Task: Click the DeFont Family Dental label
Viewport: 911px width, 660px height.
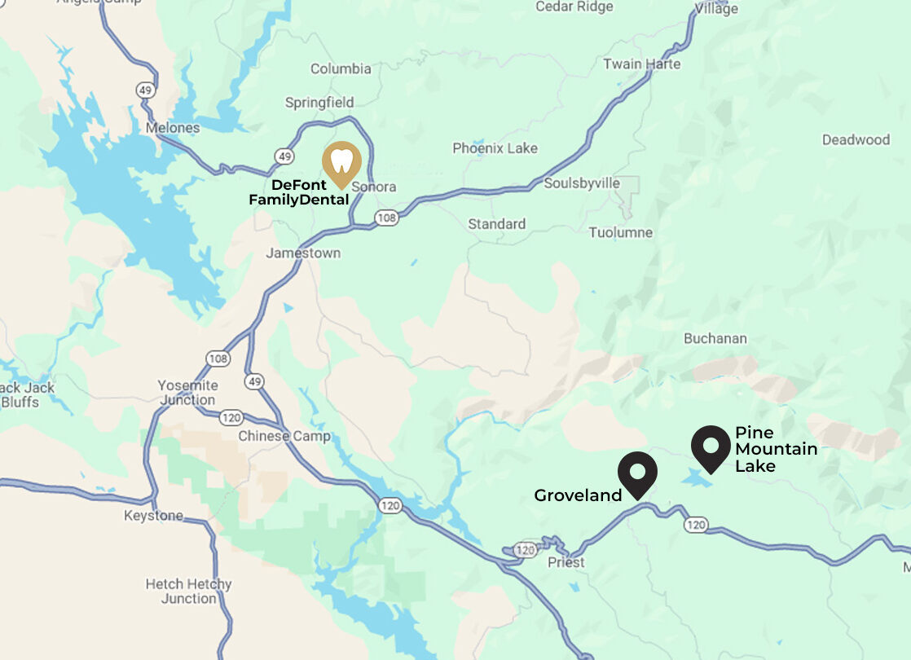Action: (298, 192)
